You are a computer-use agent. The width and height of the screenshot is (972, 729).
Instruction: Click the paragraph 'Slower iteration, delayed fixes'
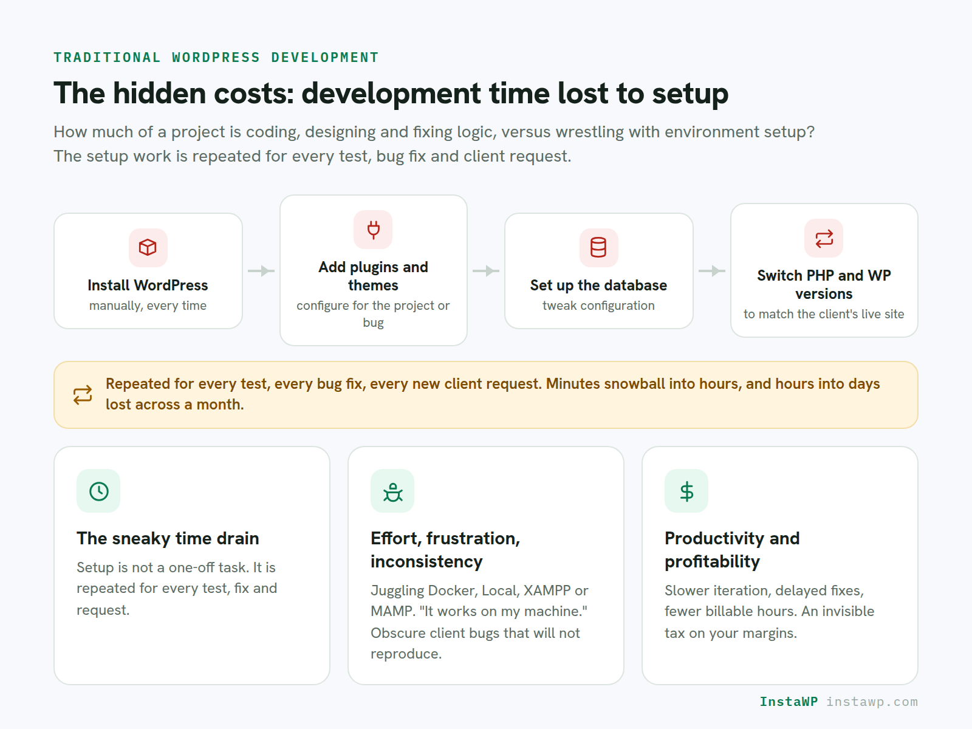coord(769,612)
